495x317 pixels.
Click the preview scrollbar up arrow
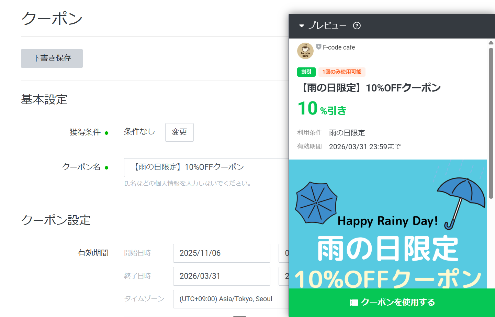pyautogui.click(x=491, y=43)
